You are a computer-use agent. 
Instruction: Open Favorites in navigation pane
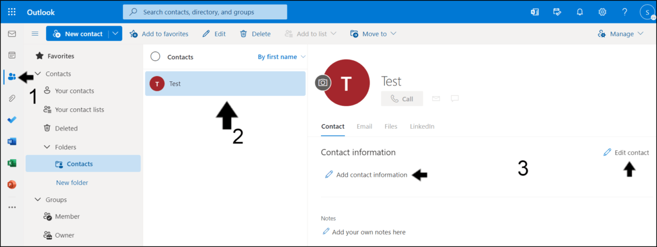click(54, 56)
